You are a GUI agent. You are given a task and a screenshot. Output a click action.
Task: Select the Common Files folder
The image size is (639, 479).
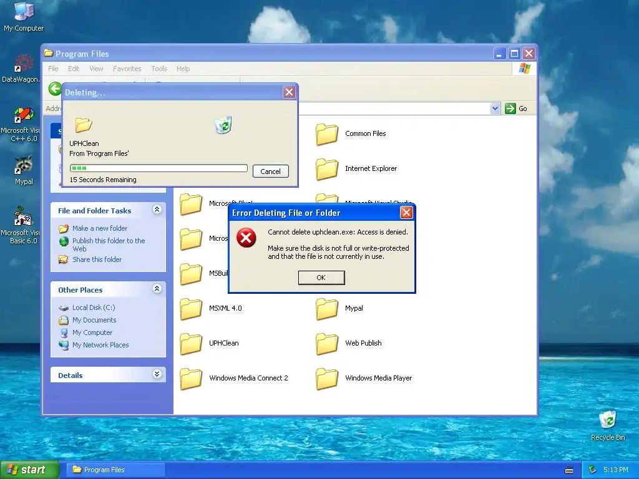coord(351,133)
